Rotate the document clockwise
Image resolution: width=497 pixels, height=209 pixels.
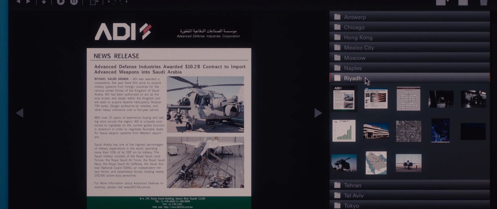click(124, 2)
